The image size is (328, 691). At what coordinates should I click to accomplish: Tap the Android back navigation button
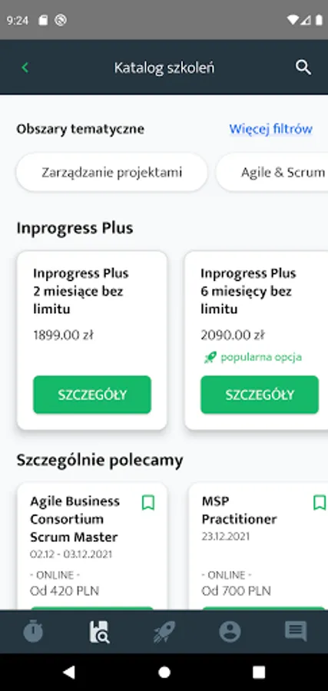click(x=69, y=672)
